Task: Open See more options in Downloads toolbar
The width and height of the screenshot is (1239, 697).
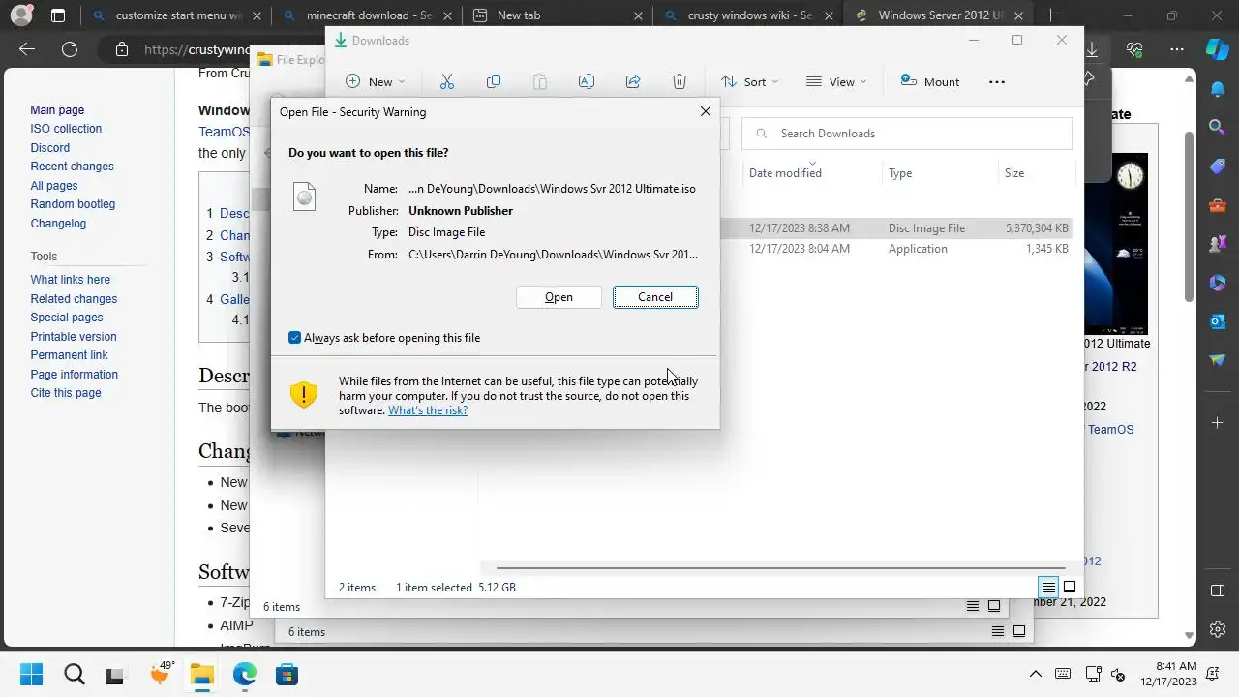Action: pos(997,82)
